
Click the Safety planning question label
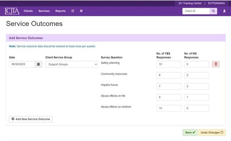pos(110,63)
